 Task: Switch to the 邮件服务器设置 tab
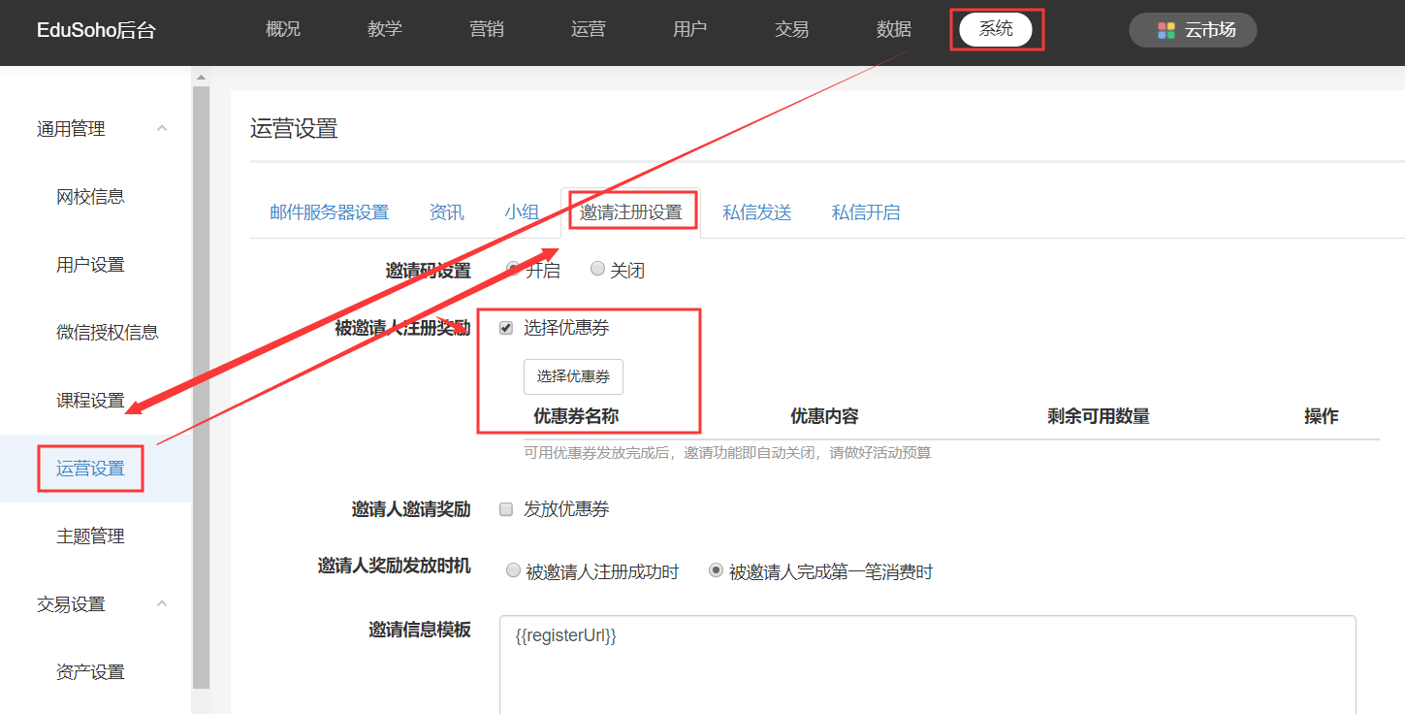click(x=329, y=212)
